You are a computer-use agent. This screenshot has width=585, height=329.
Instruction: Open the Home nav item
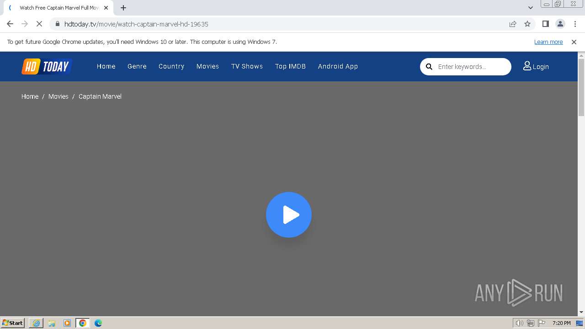pos(106,66)
